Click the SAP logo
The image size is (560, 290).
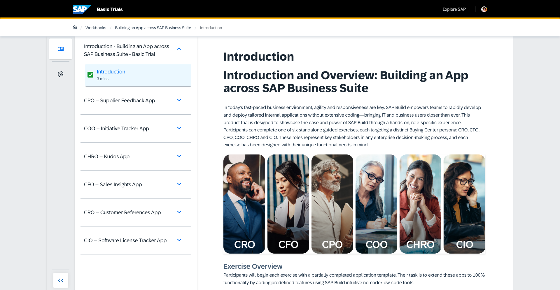pyautogui.click(x=82, y=9)
